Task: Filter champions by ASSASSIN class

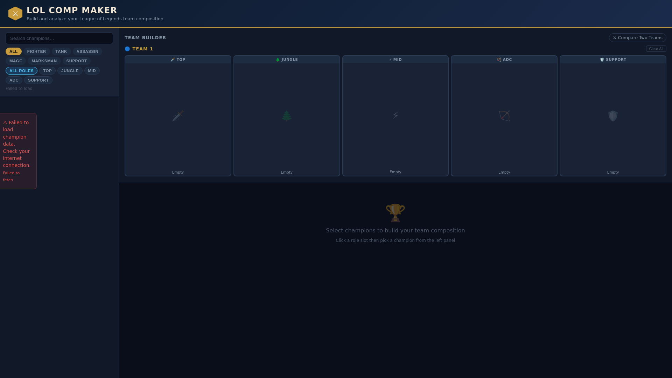Action: [x=87, y=51]
